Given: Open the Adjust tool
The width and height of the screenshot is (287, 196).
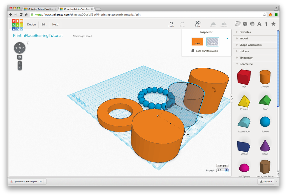Looking at the screenshot, I should (198, 24).
